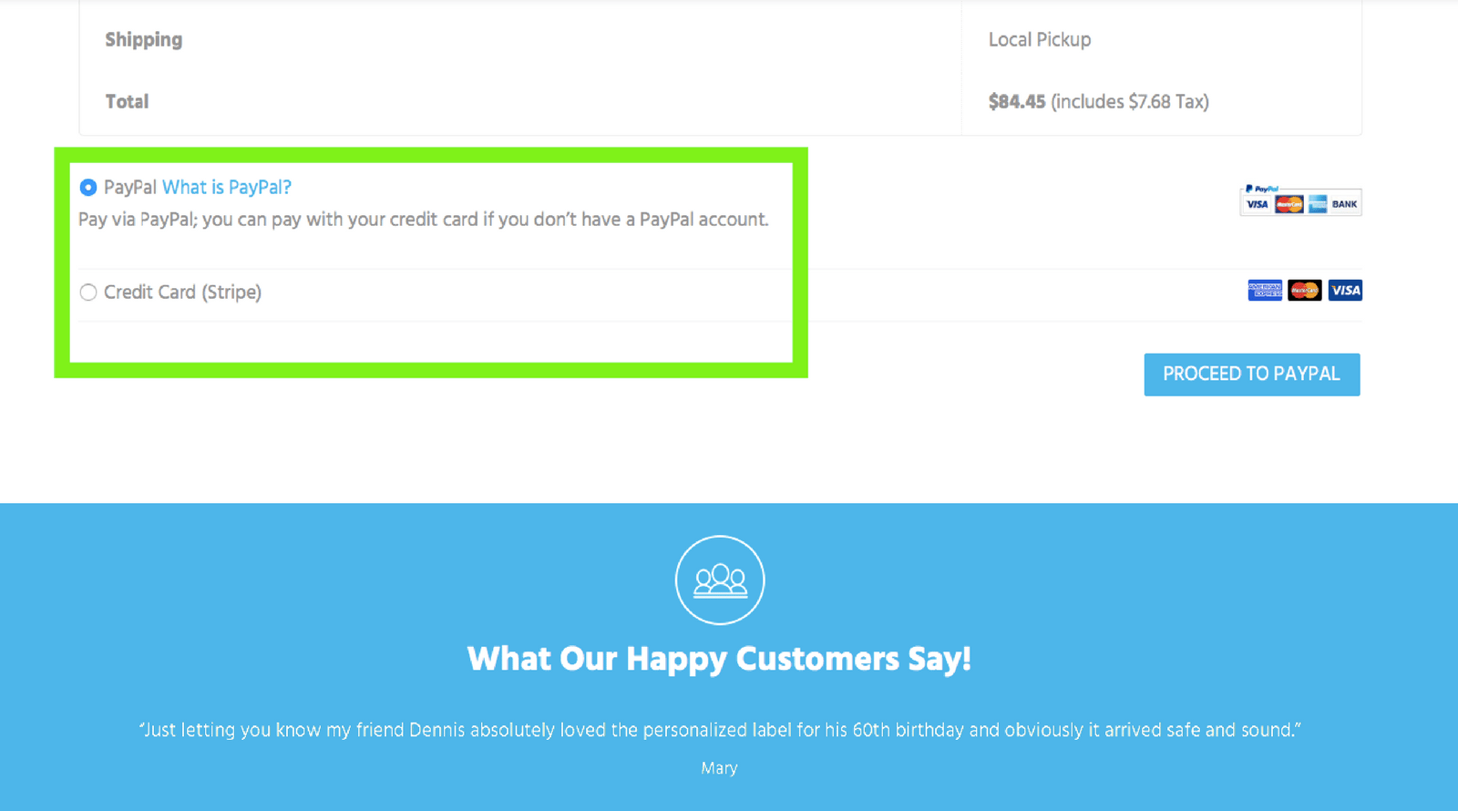Image resolution: width=1458 pixels, height=811 pixels.
Task: Select the PayPal payment radio button
Action: click(88, 188)
